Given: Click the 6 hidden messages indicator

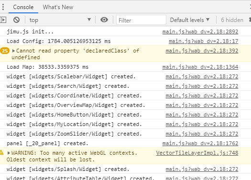Looking at the screenshot, I should tap(232, 20).
